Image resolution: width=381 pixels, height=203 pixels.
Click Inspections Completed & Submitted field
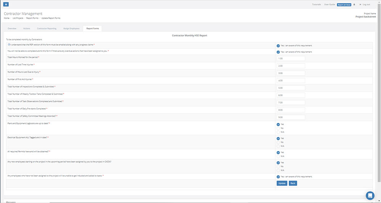click(291, 88)
